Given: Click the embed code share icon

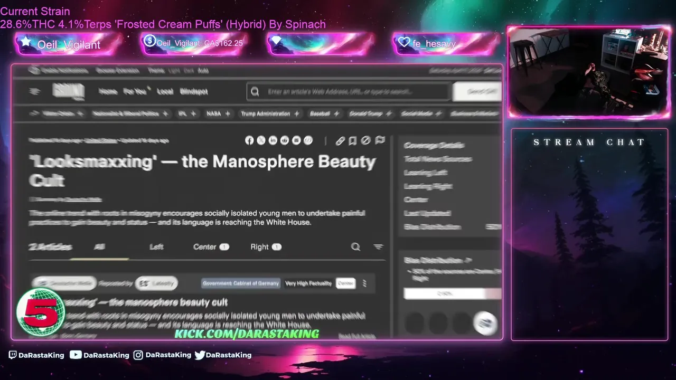Looking at the screenshot, I should 308,140.
